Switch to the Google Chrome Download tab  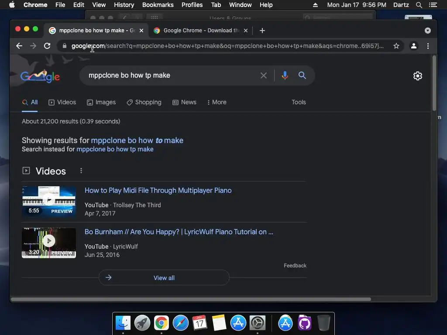point(200,31)
